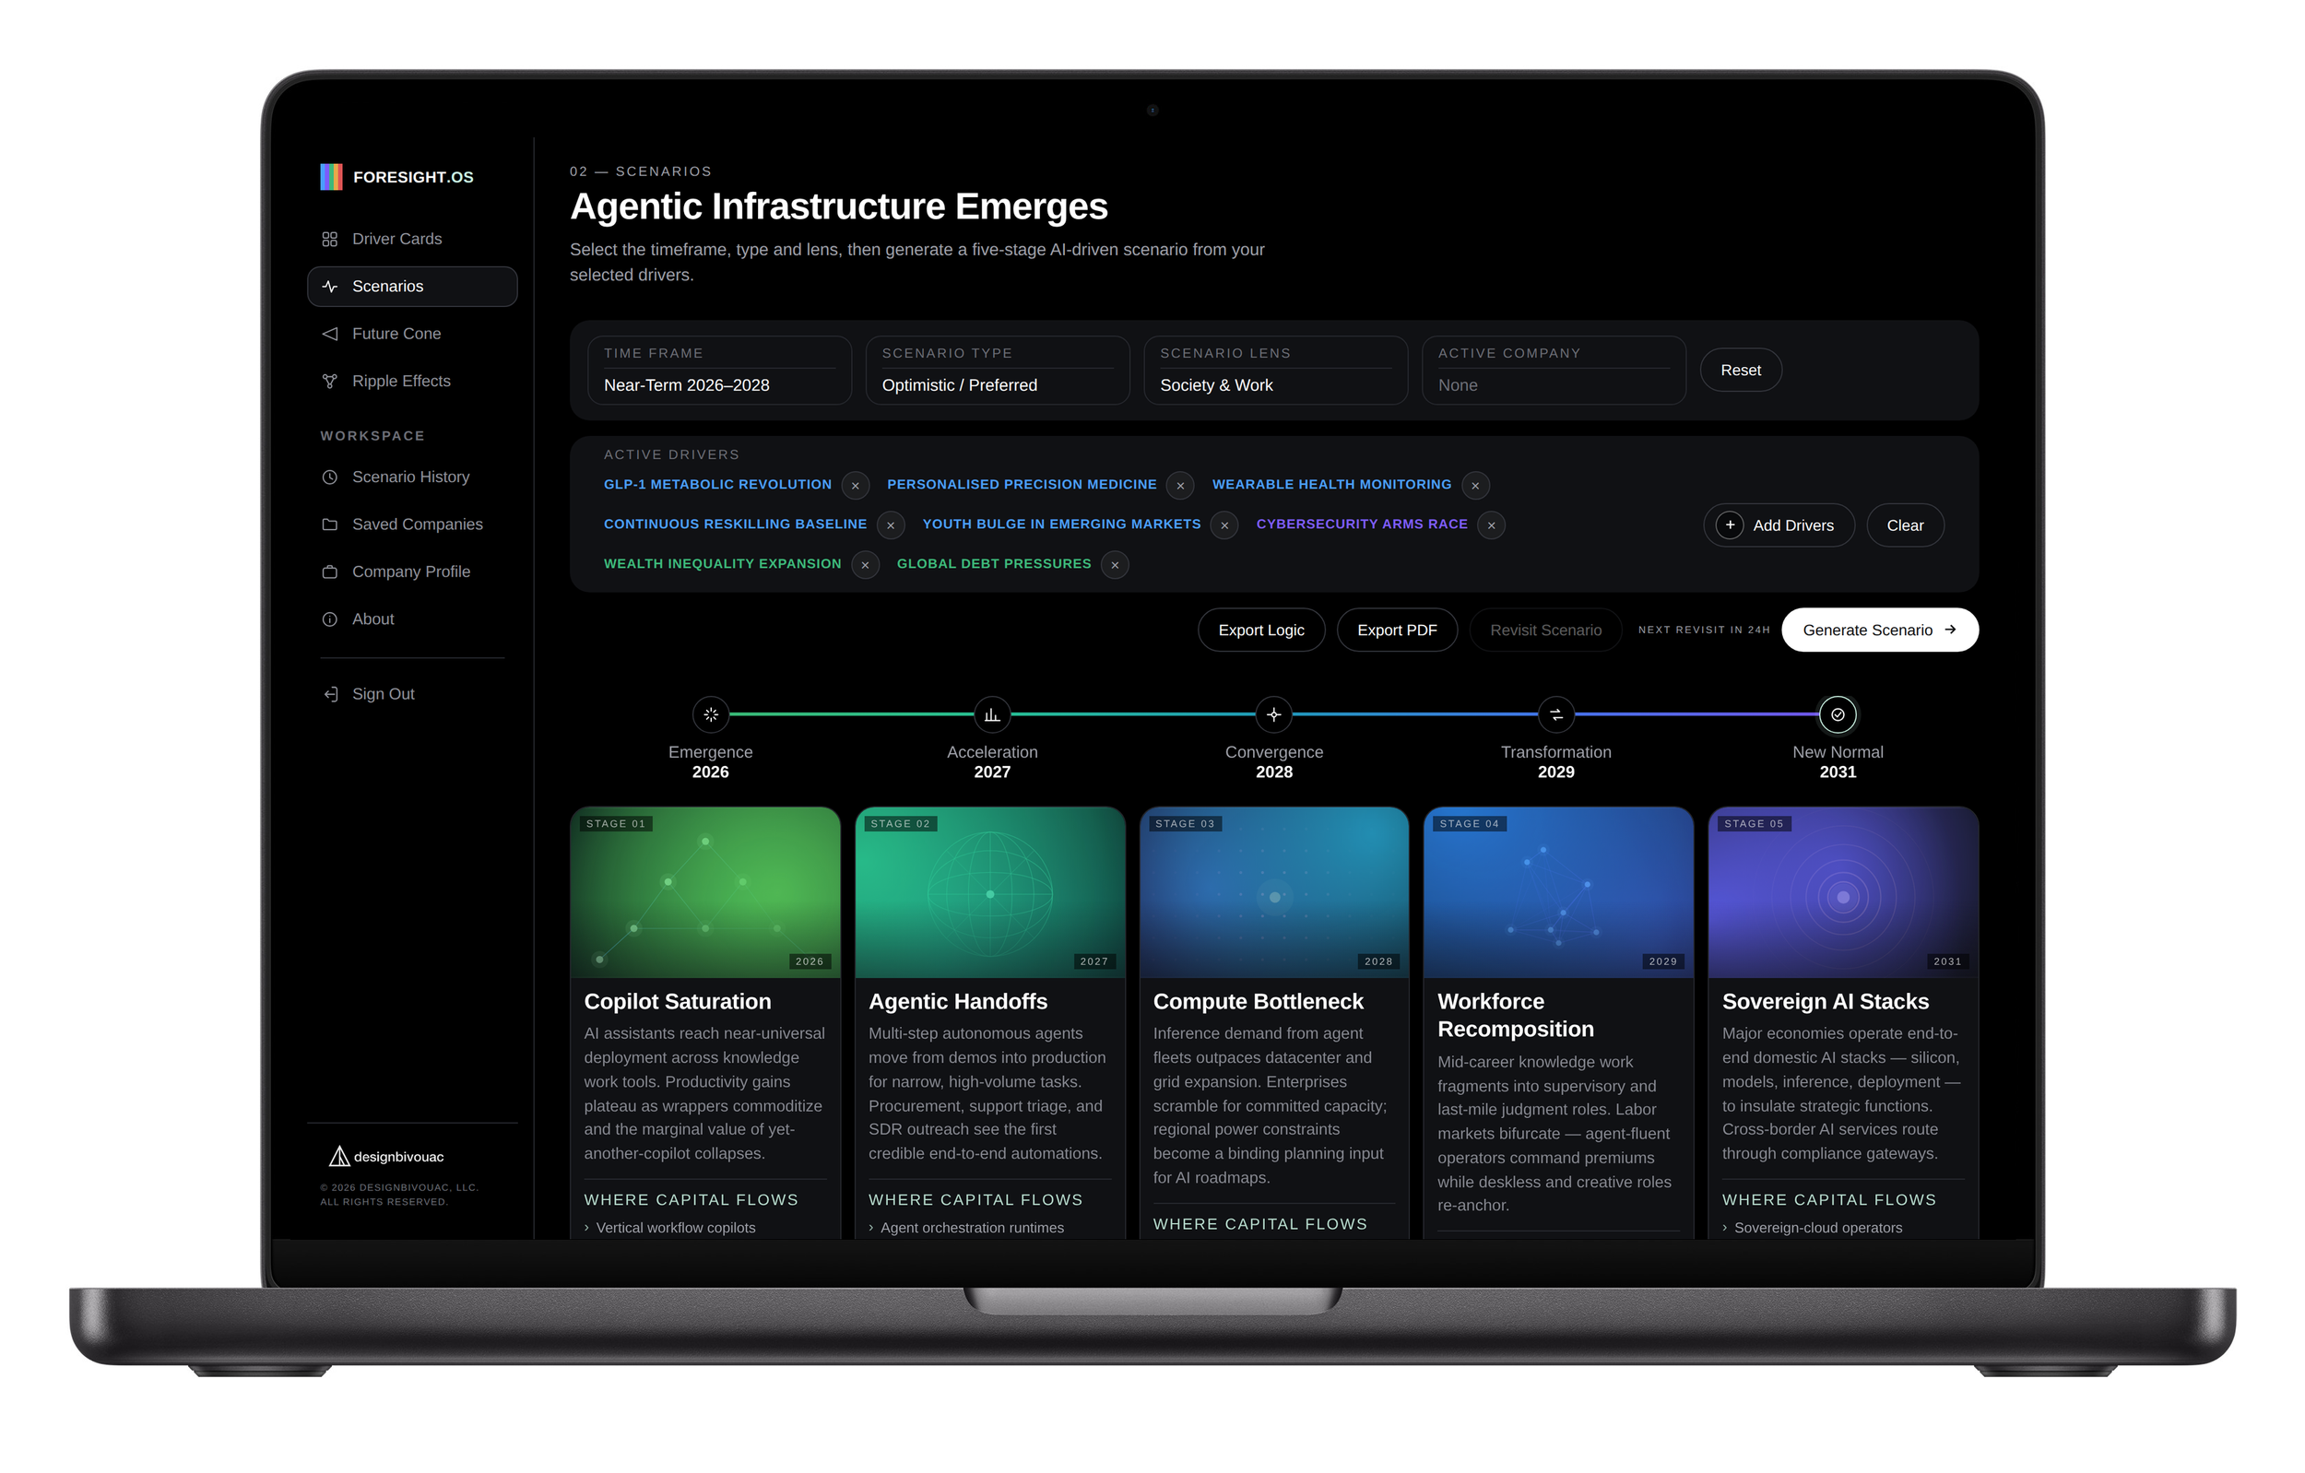Viewport: 2305px width, 1473px height.
Task: Remove Personalised Precision Medicine driver
Action: coord(1180,486)
